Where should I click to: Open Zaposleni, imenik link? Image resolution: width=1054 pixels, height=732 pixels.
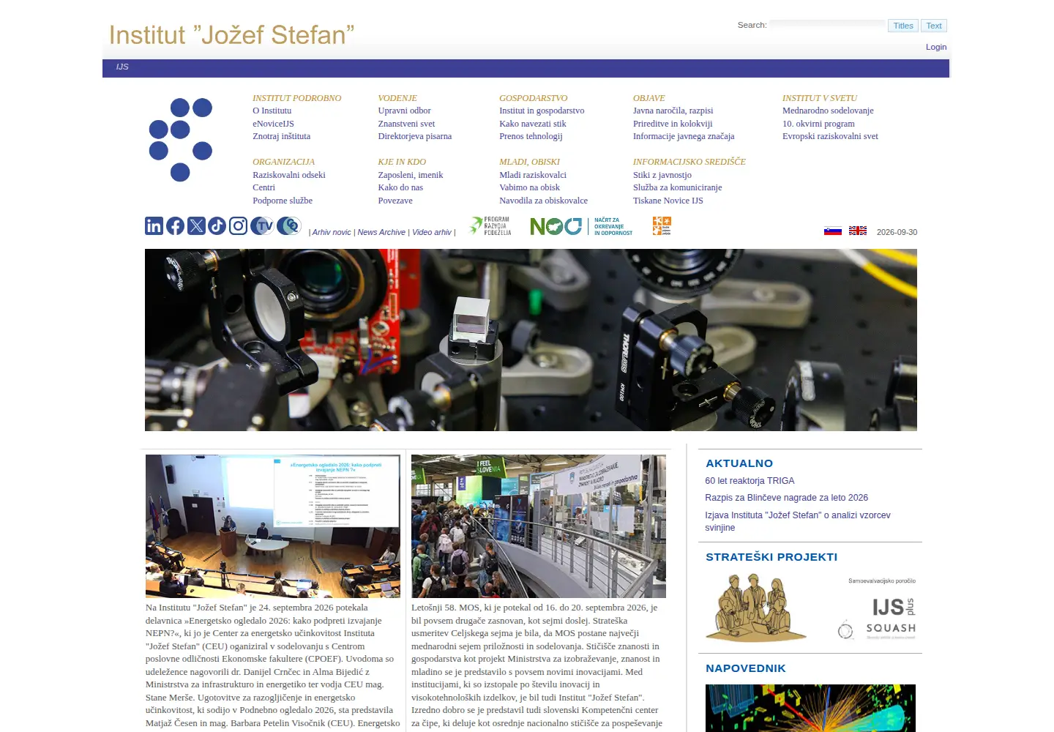pos(411,175)
